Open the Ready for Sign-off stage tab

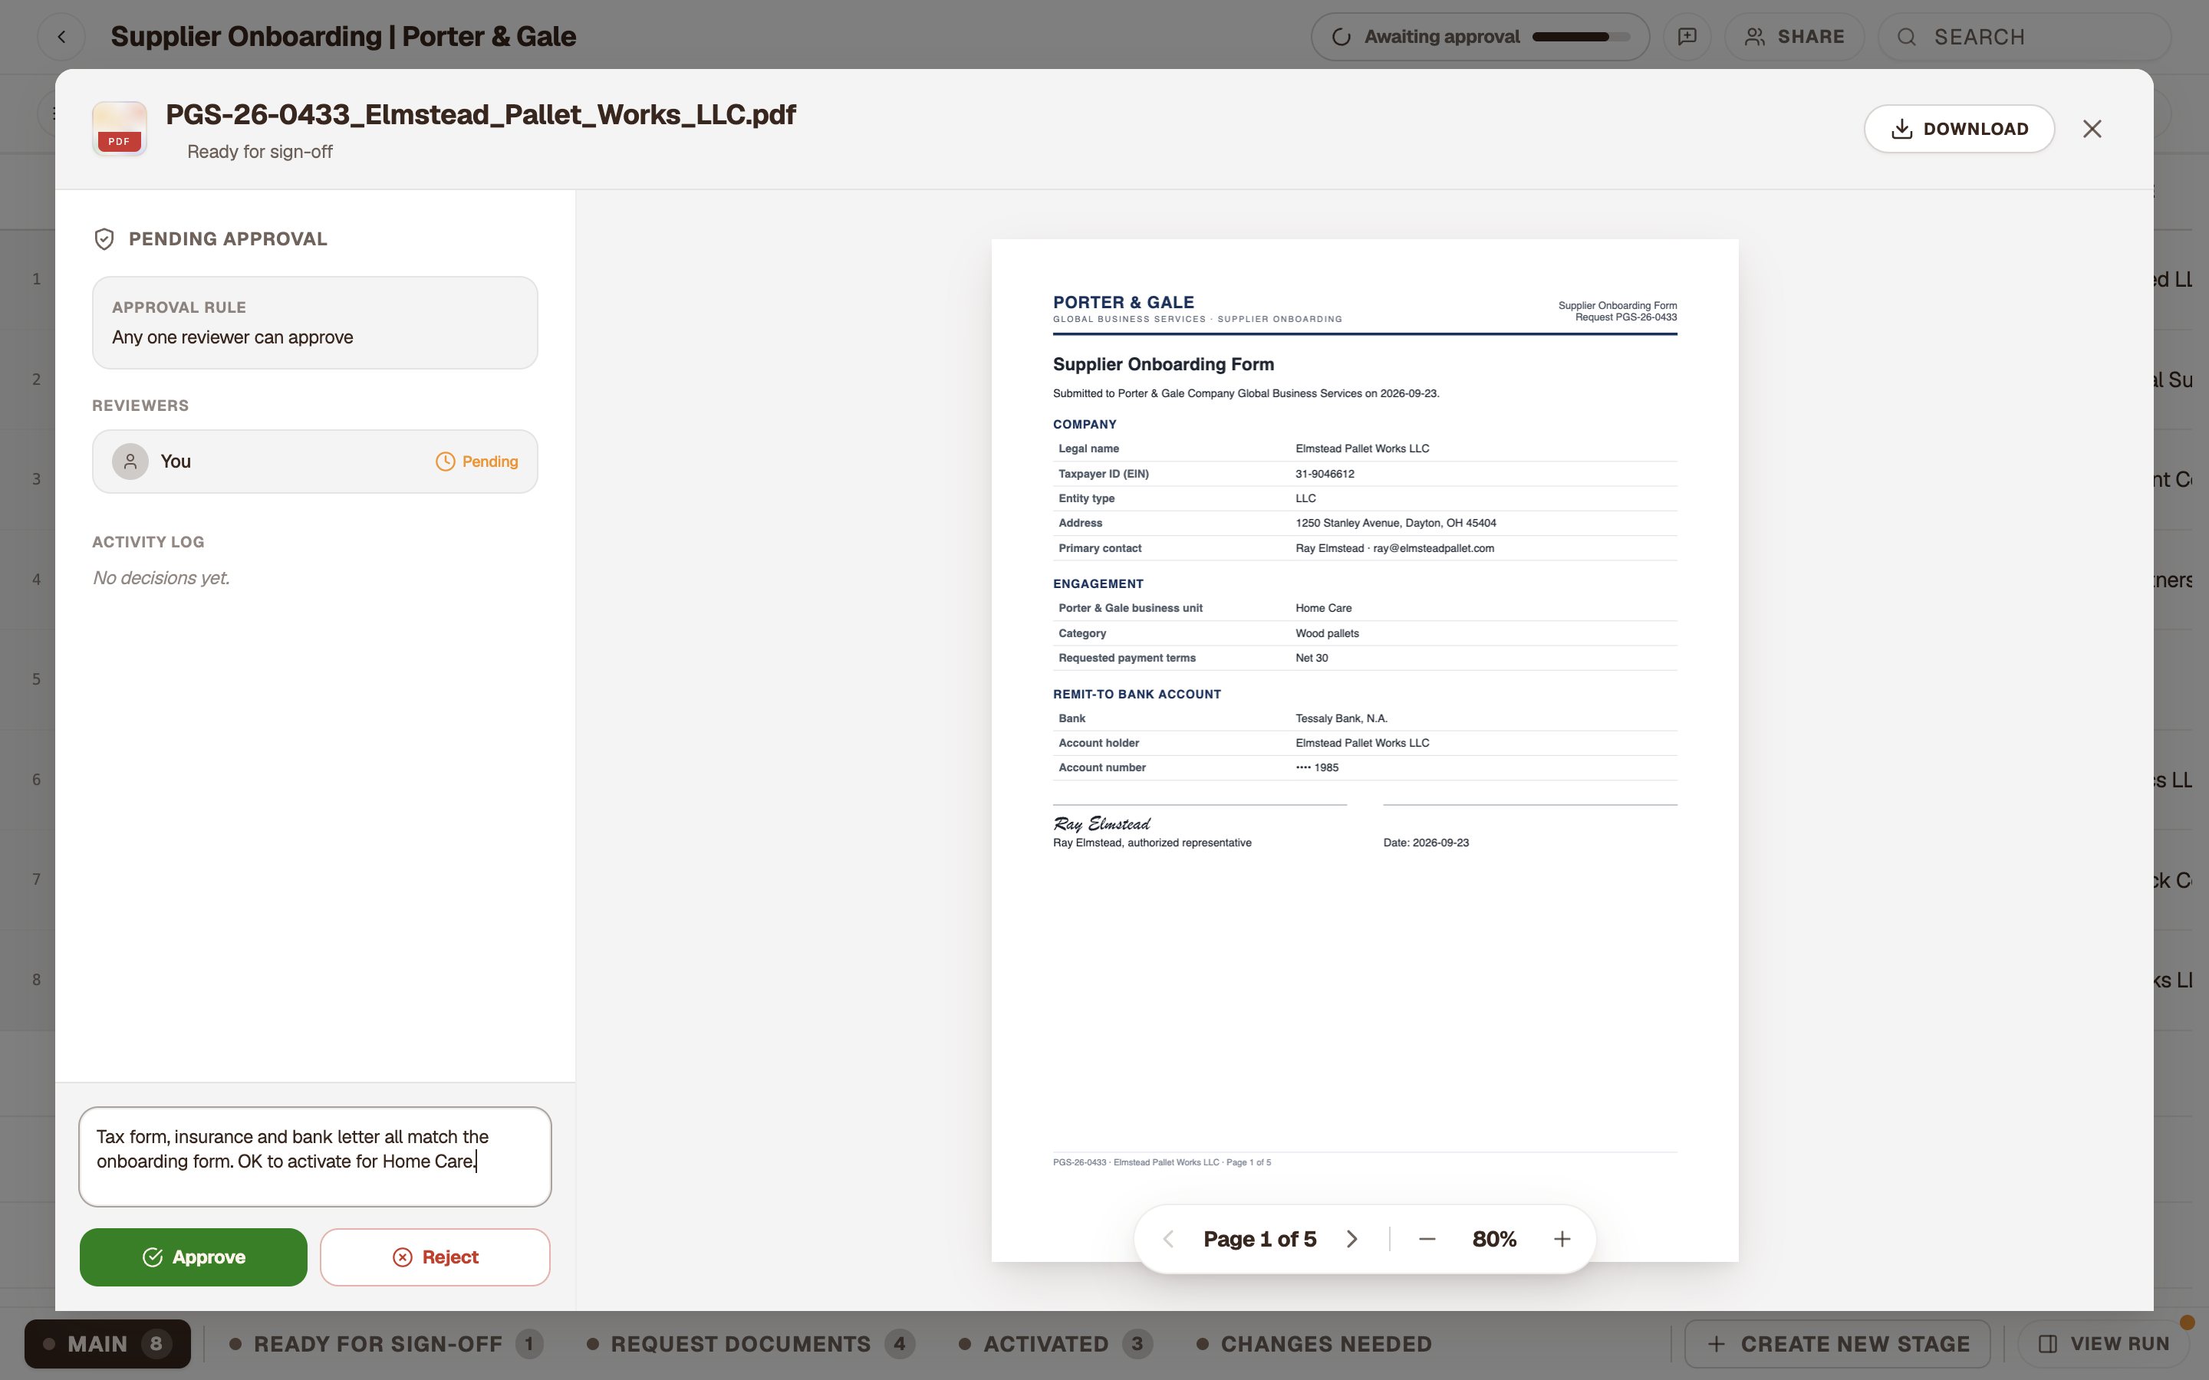click(x=386, y=1343)
